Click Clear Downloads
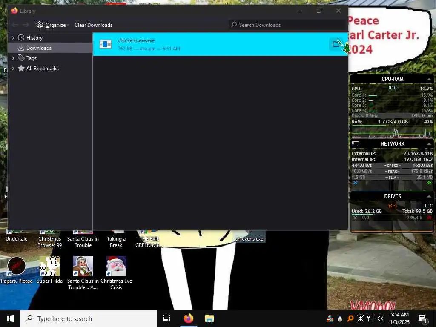Viewport: 436px width, 327px height. point(93,25)
